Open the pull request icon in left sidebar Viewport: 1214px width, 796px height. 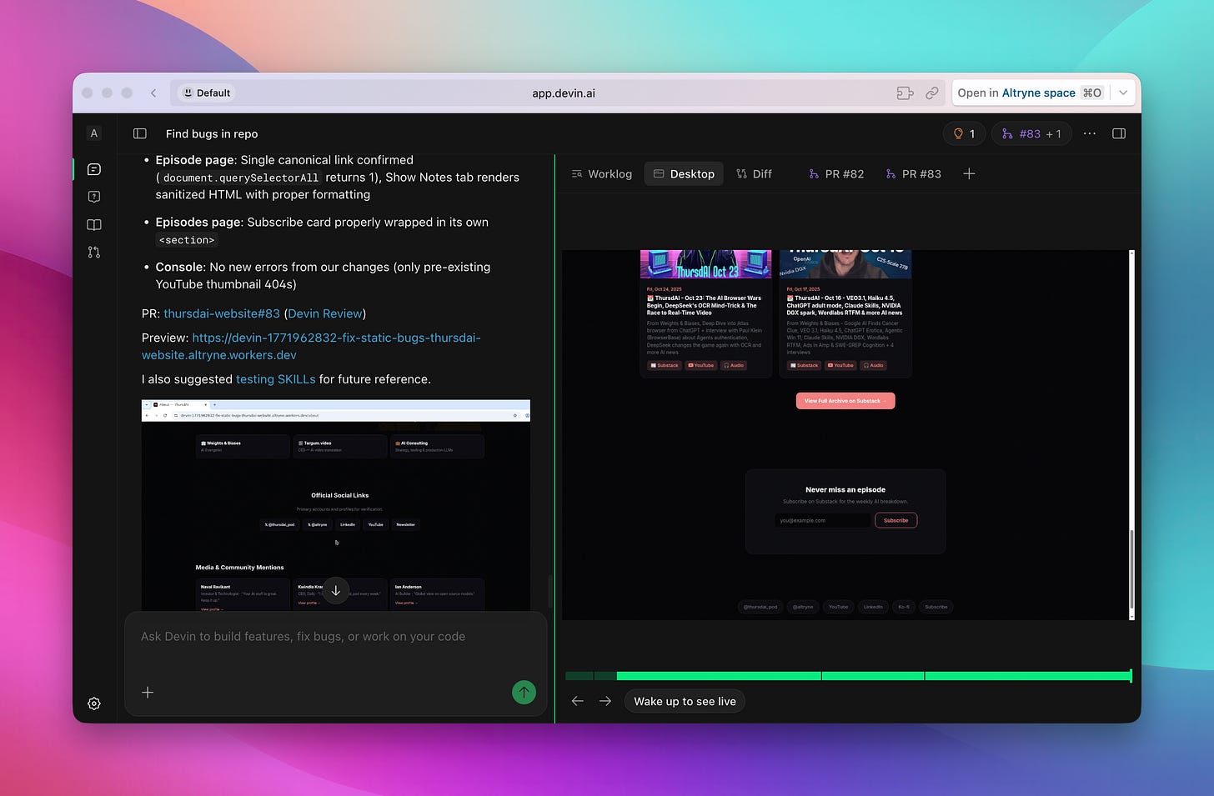click(x=94, y=252)
